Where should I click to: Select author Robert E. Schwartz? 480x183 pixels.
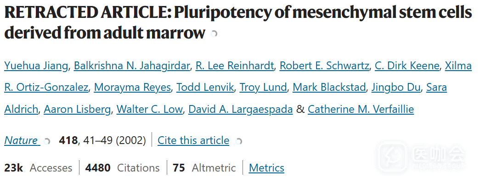click(x=324, y=66)
